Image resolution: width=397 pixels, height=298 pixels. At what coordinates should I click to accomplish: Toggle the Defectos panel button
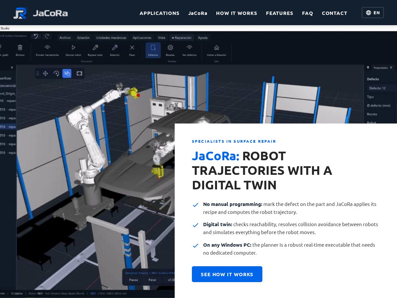click(153, 50)
